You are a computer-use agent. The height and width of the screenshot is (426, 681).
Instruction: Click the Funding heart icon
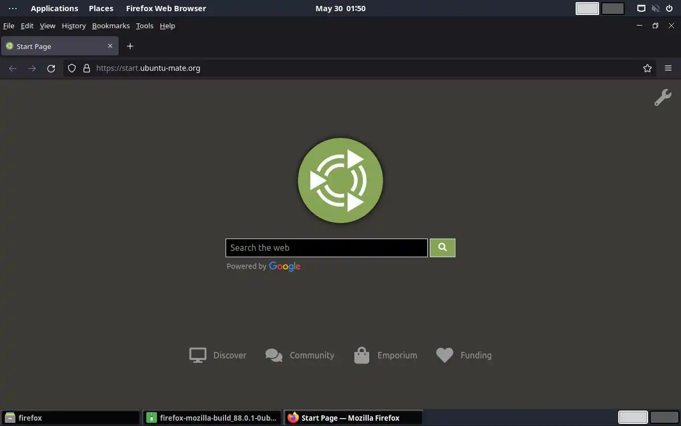click(x=445, y=355)
